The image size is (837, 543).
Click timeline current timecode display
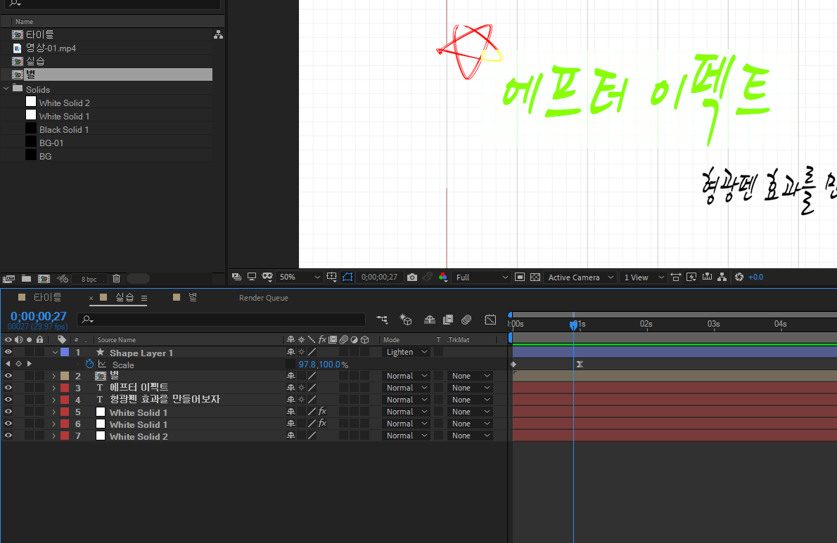39,316
